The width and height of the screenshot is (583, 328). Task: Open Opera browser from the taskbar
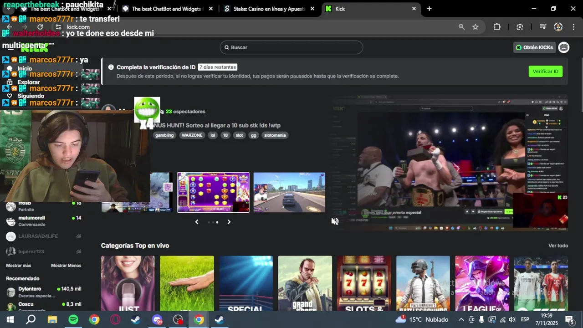115,320
